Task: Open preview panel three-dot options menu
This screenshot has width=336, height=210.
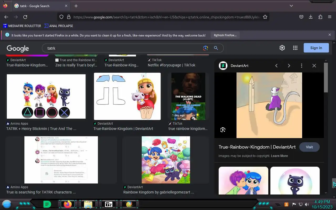Action: tap(302, 66)
